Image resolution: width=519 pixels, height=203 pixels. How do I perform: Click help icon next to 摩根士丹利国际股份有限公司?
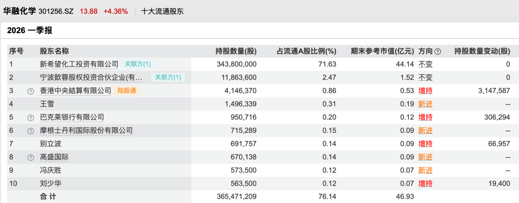point(31,131)
